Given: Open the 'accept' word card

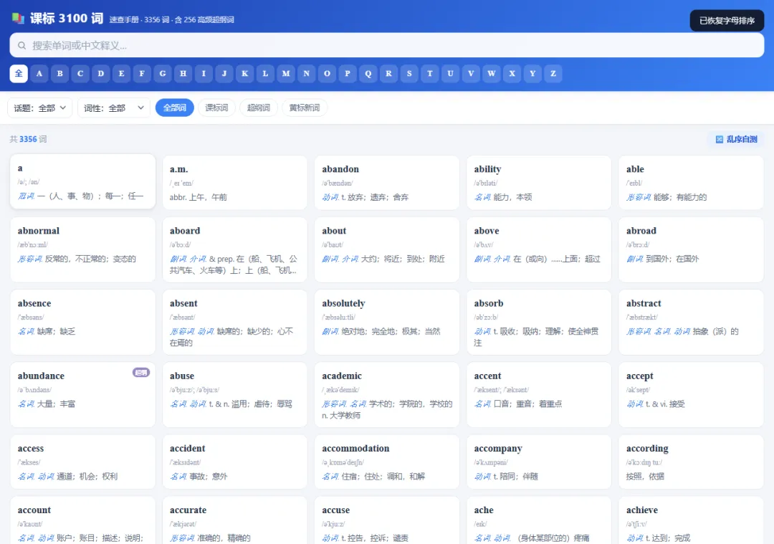Looking at the screenshot, I should [691, 395].
